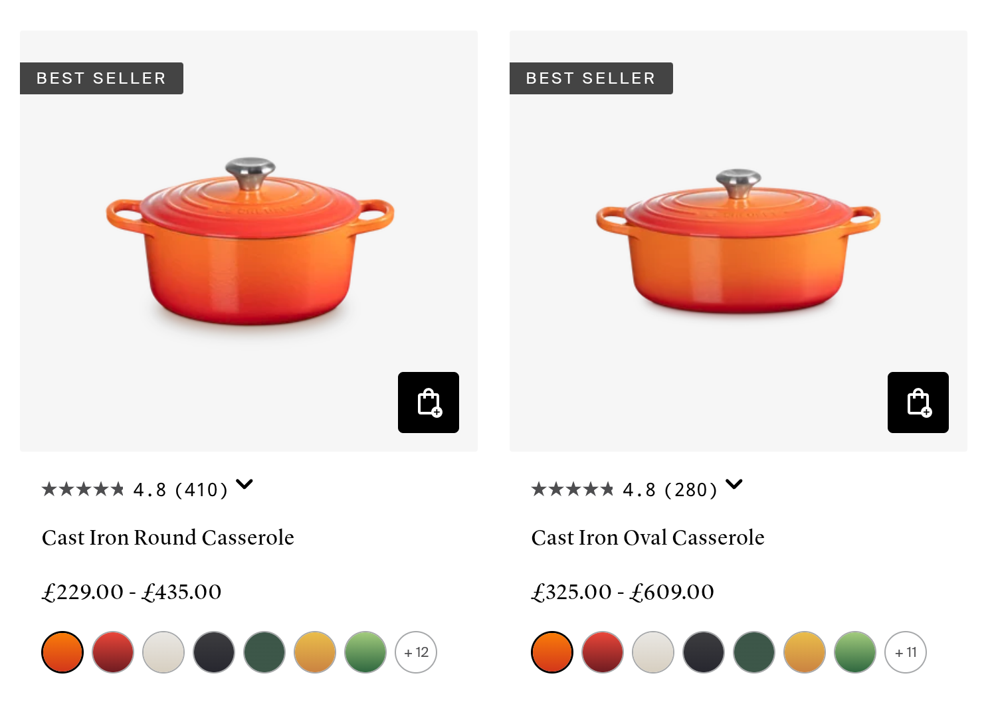Choose light green swatch for Round Casserole
992x724 pixels.
click(365, 652)
